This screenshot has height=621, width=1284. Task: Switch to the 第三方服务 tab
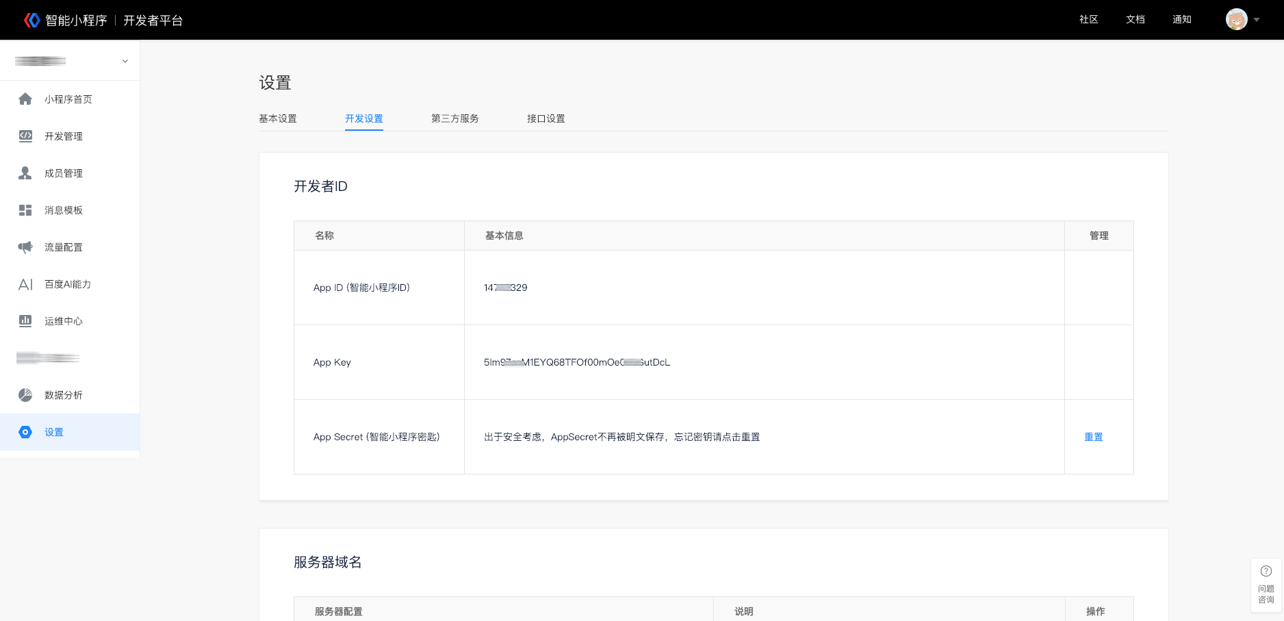click(x=455, y=118)
